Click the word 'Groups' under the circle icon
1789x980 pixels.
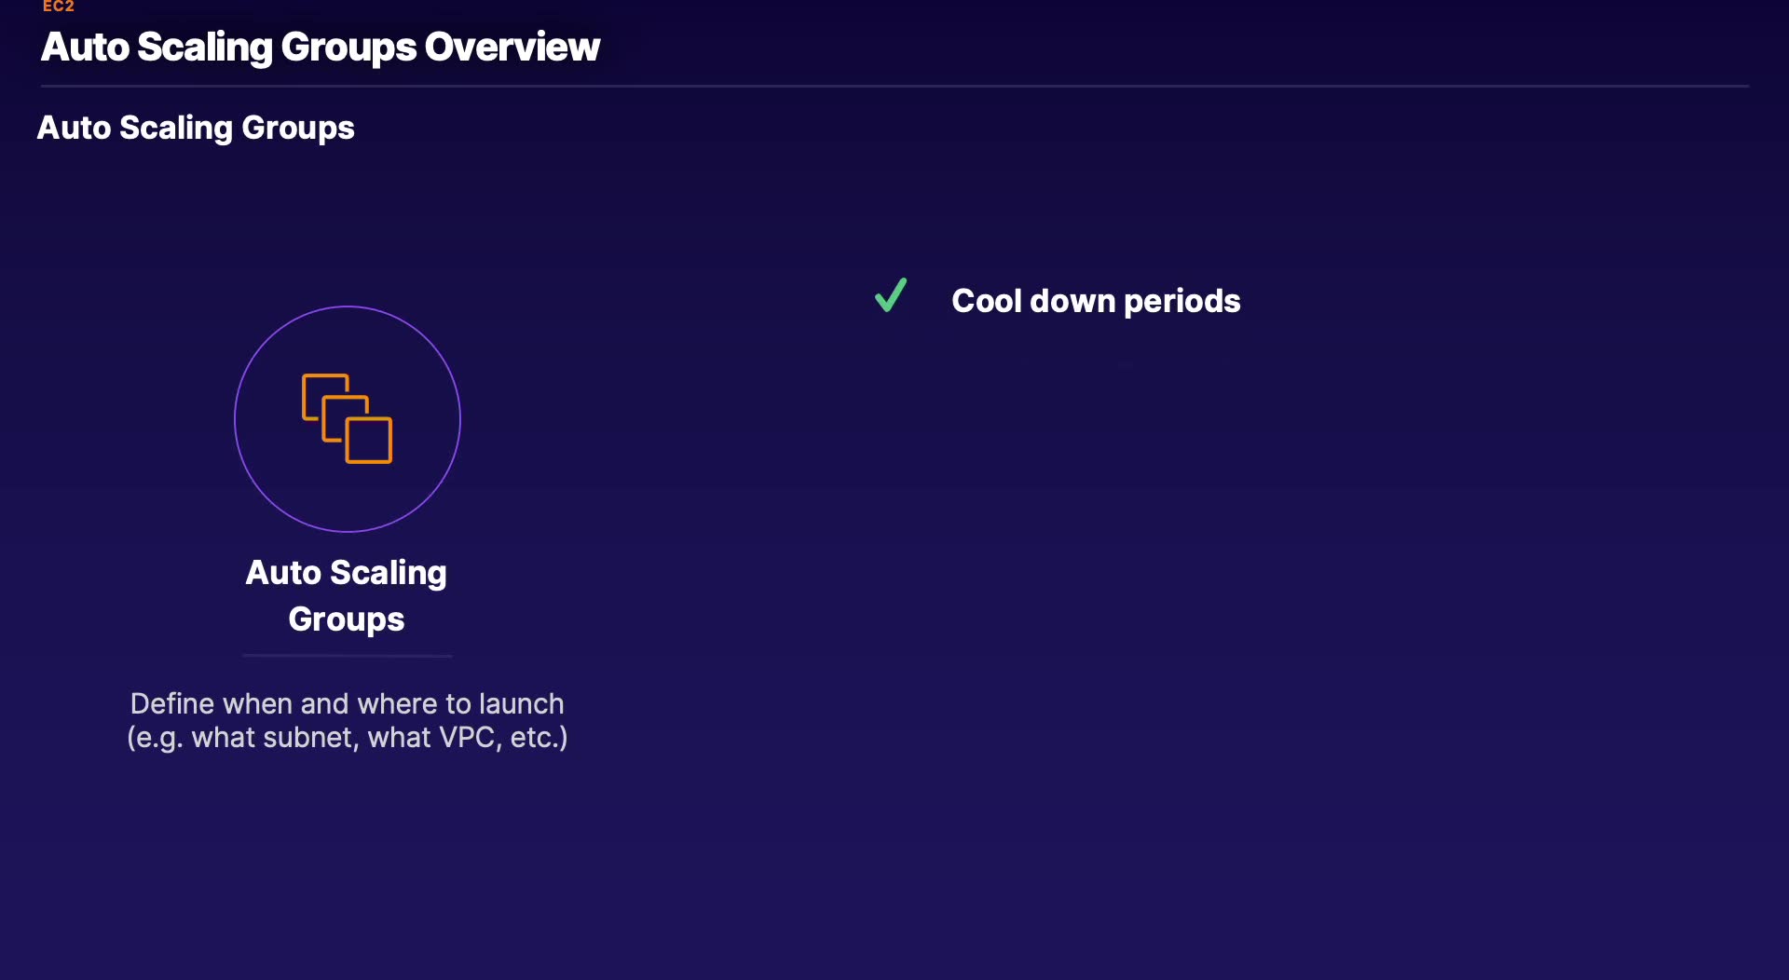point(346,619)
